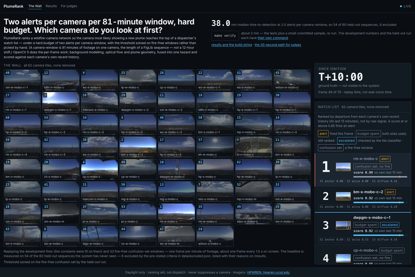415x277 pixels.
Task: Click the 'confusion set, no fire' tag on rm-e-mobo-c
Action: point(372,167)
